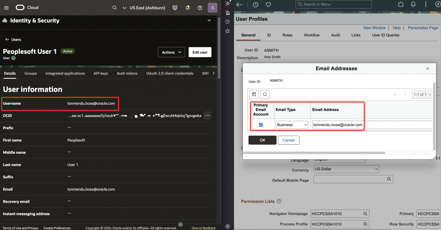Open the sidebar settings gear icon
The height and width of the screenshot is (230, 441).
coord(227,227)
